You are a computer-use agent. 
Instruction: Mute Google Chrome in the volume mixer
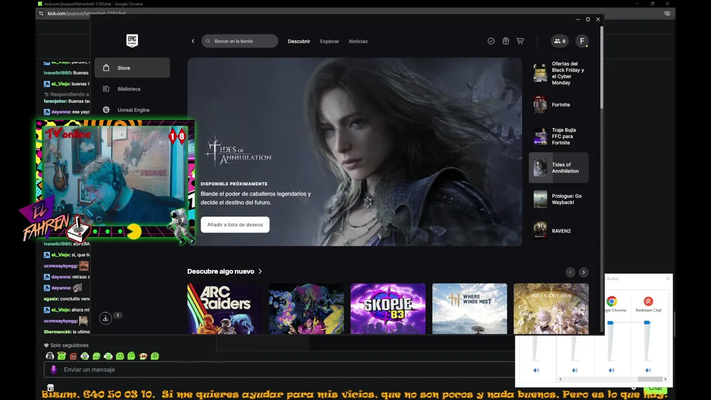612,370
